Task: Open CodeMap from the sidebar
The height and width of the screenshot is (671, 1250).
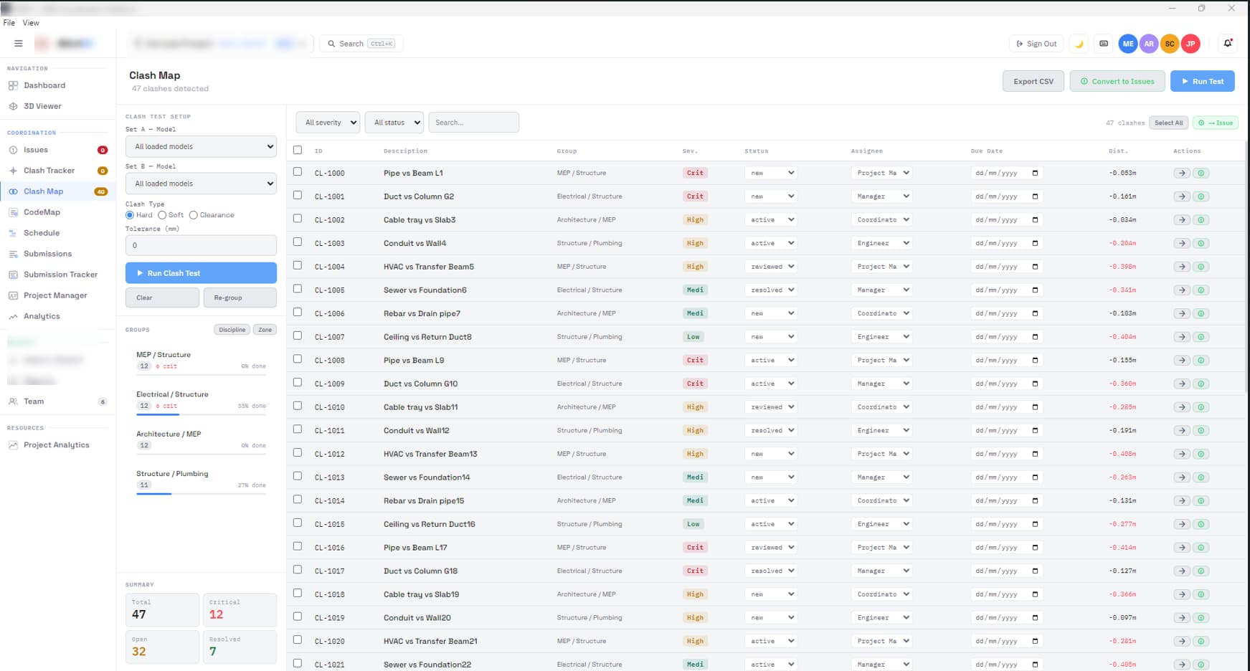Action: pyautogui.click(x=44, y=212)
